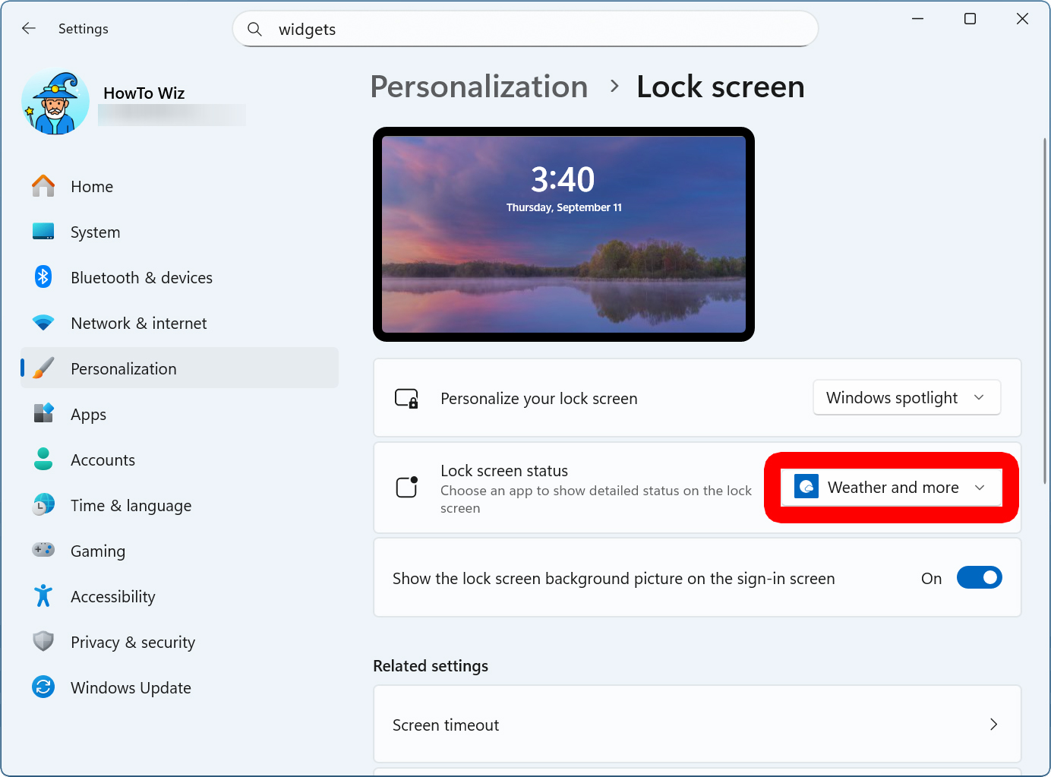Viewport: 1051px width, 777px height.
Task: Select Apps in the sidebar
Action: [x=89, y=415]
